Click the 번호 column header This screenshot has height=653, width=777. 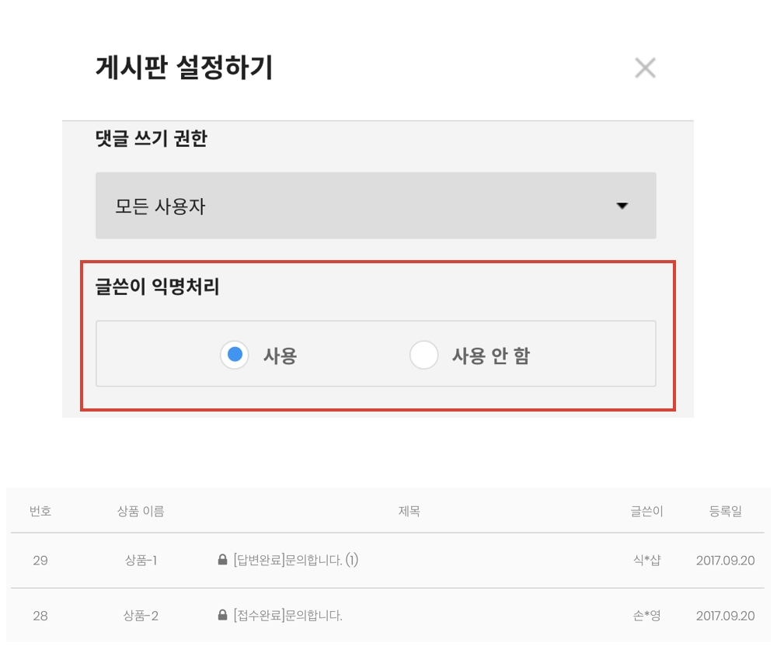point(40,511)
